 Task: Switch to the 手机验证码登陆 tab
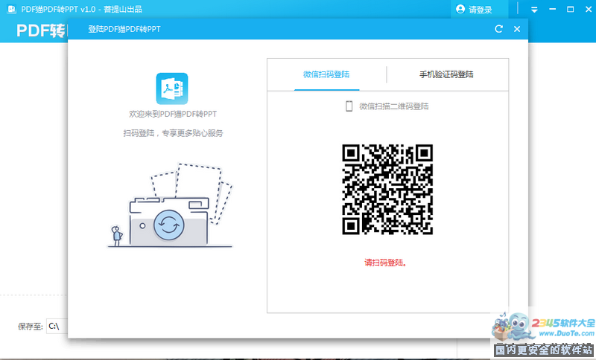446,74
